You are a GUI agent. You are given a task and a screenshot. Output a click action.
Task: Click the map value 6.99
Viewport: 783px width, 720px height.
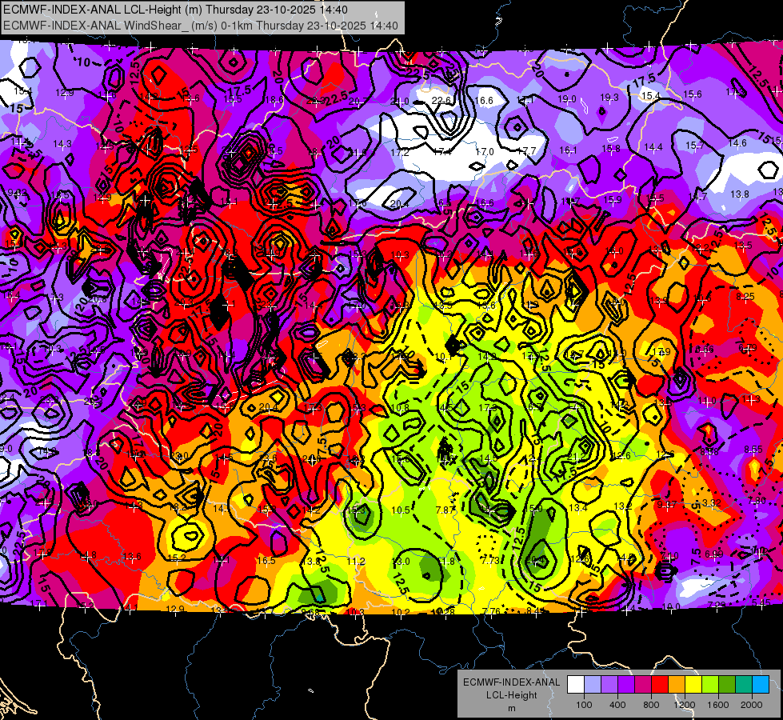[x=714, y=554]
